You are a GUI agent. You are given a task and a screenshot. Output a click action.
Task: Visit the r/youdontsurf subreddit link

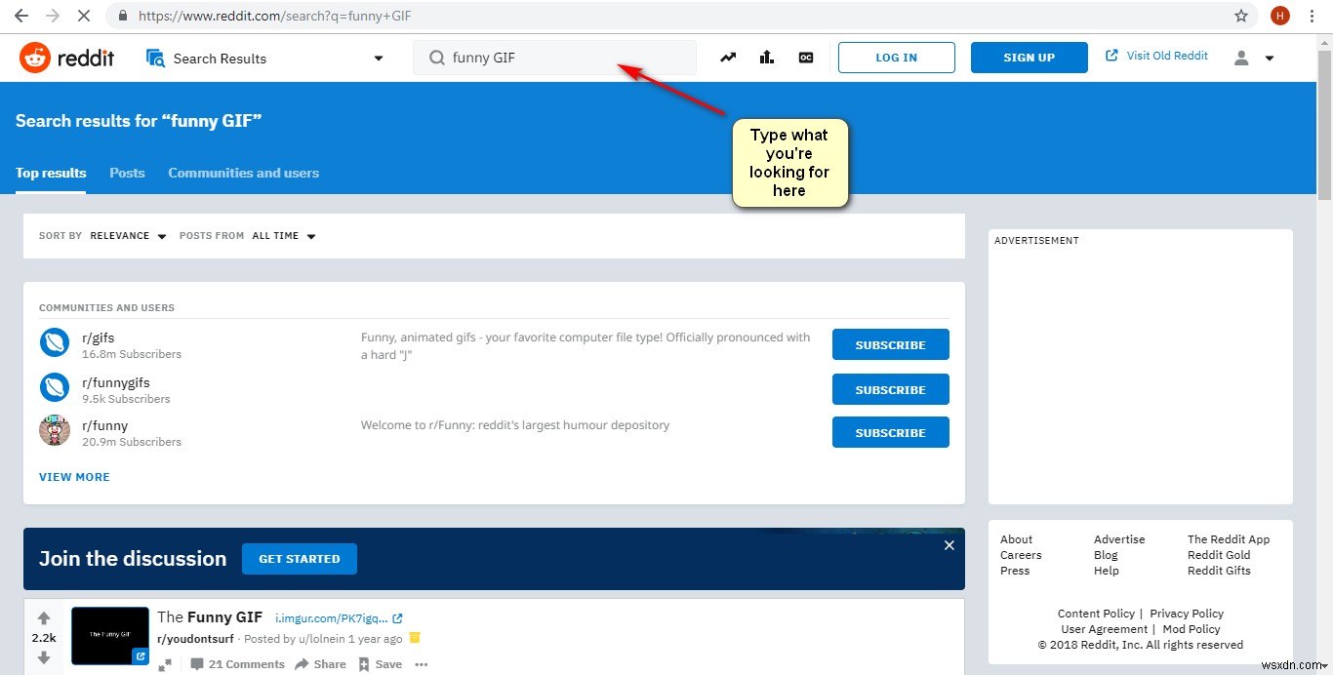(195, 639)
